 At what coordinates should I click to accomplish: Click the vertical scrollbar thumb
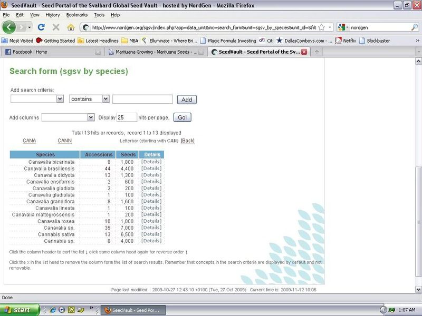pyautogui.click(x=418, y=222)
